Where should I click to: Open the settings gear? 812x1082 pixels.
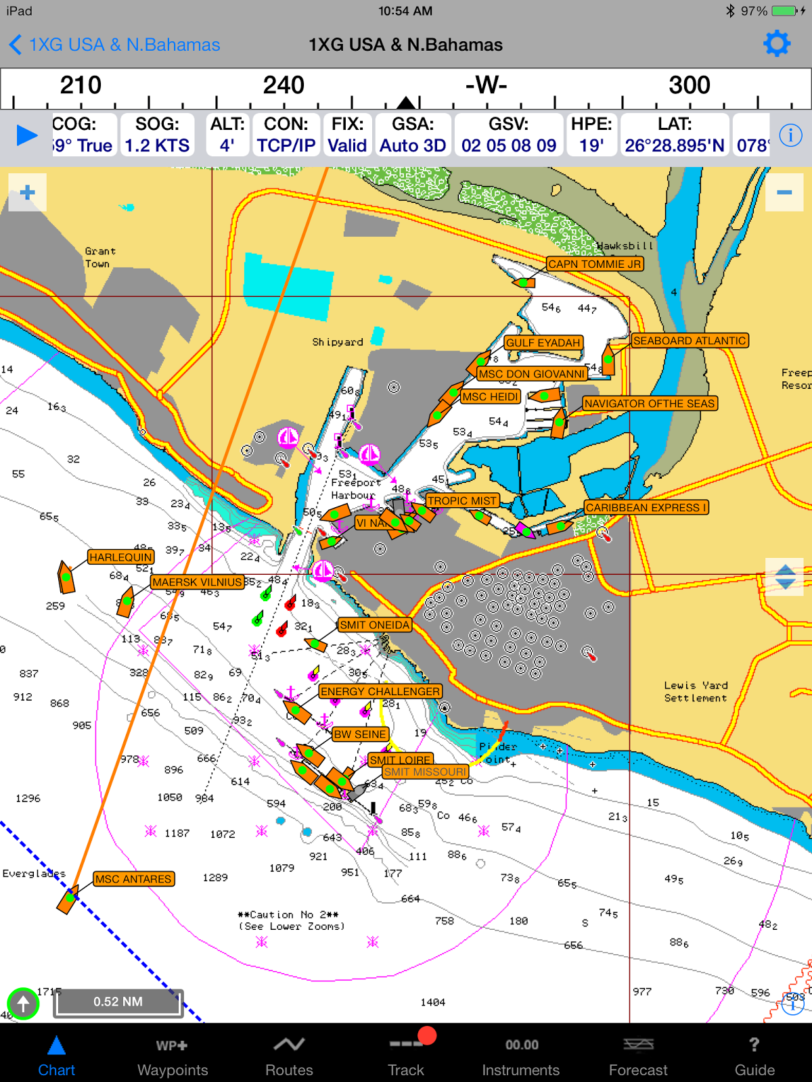click(x=777, y=43)
